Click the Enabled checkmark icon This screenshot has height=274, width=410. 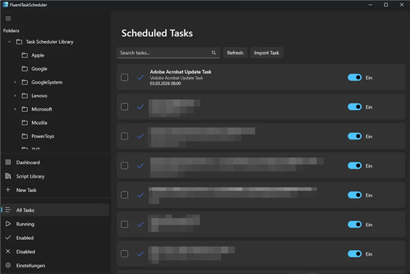[8, 238]
